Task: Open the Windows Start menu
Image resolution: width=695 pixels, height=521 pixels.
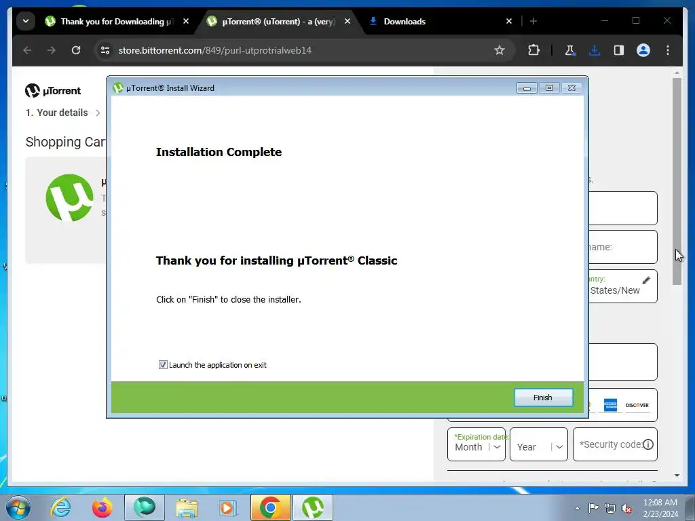Action: point(18,507)
